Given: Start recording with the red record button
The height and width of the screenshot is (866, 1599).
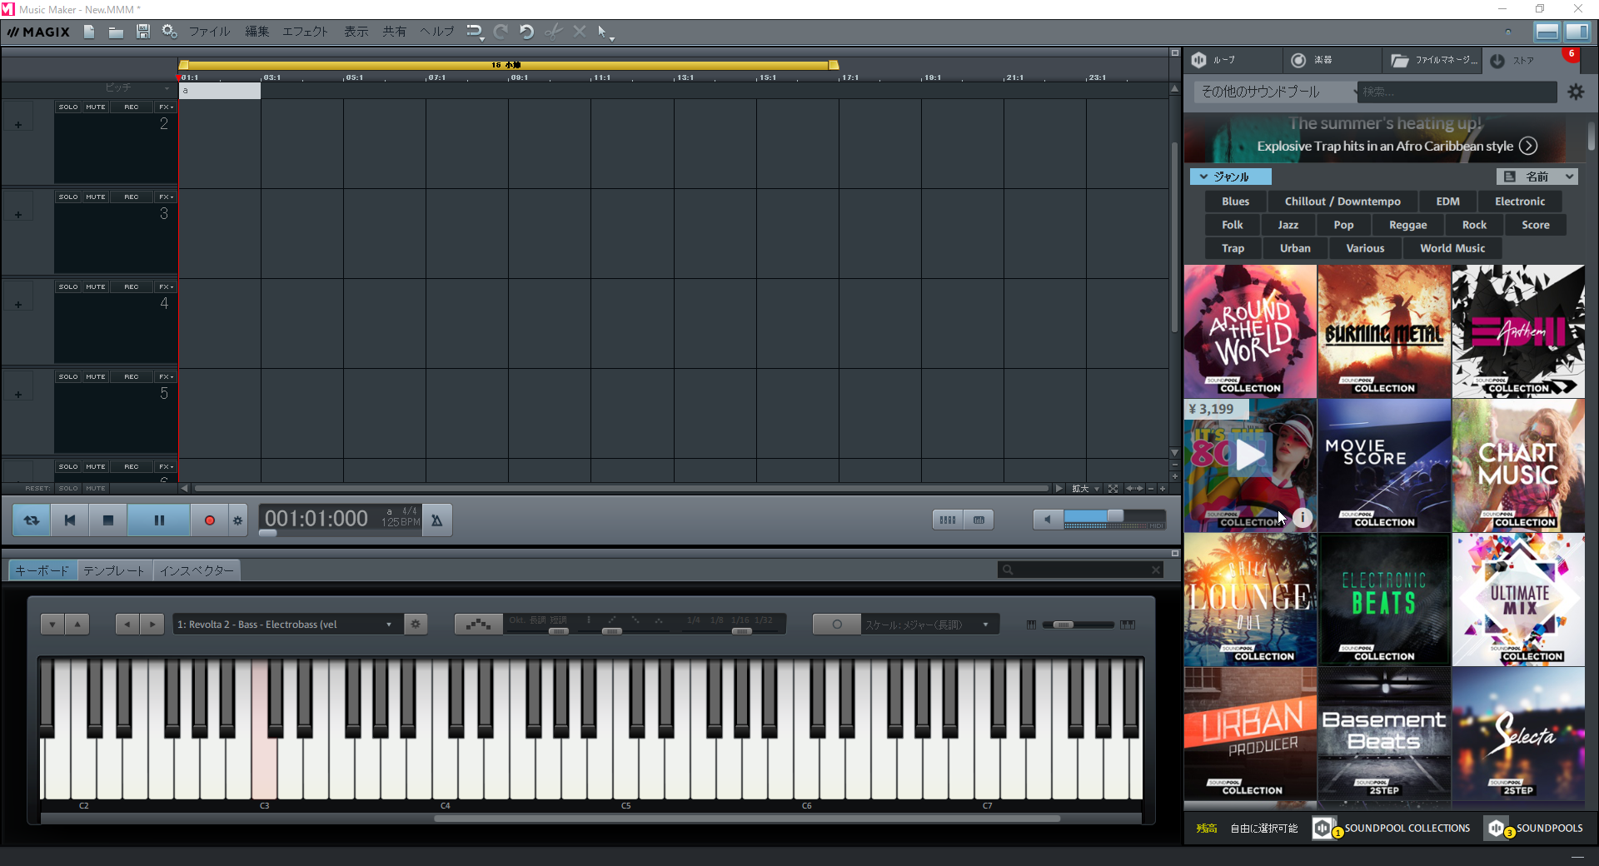Looking at the screenshot, I should tap(210, 520).
